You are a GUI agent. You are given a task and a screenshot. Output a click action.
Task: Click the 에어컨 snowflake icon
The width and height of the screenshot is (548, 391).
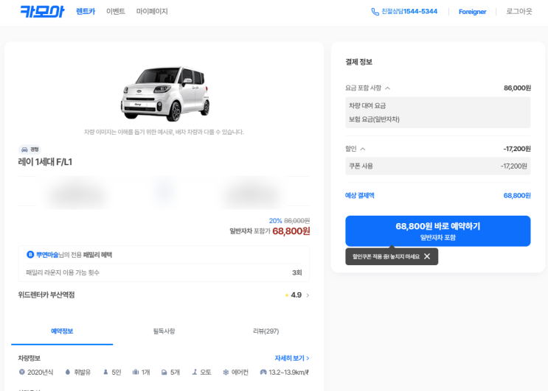pos(226,372)
